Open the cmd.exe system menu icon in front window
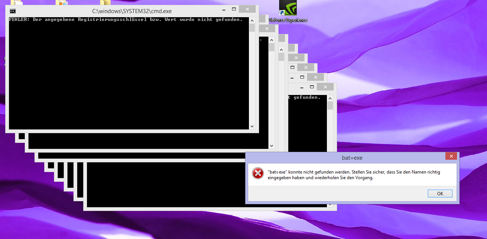Viewport: 487px width, 239px height. click(x=13, y=11)
